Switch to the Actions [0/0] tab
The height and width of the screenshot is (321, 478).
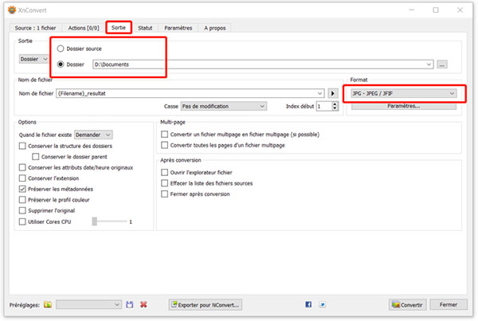(x=84, y=28)
